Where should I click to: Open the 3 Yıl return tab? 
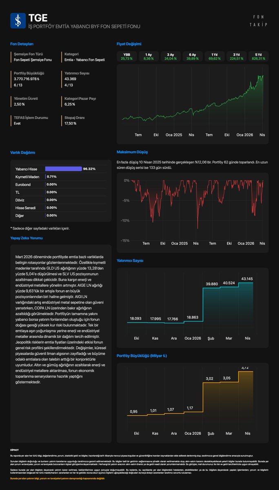[x=237, y=56]
